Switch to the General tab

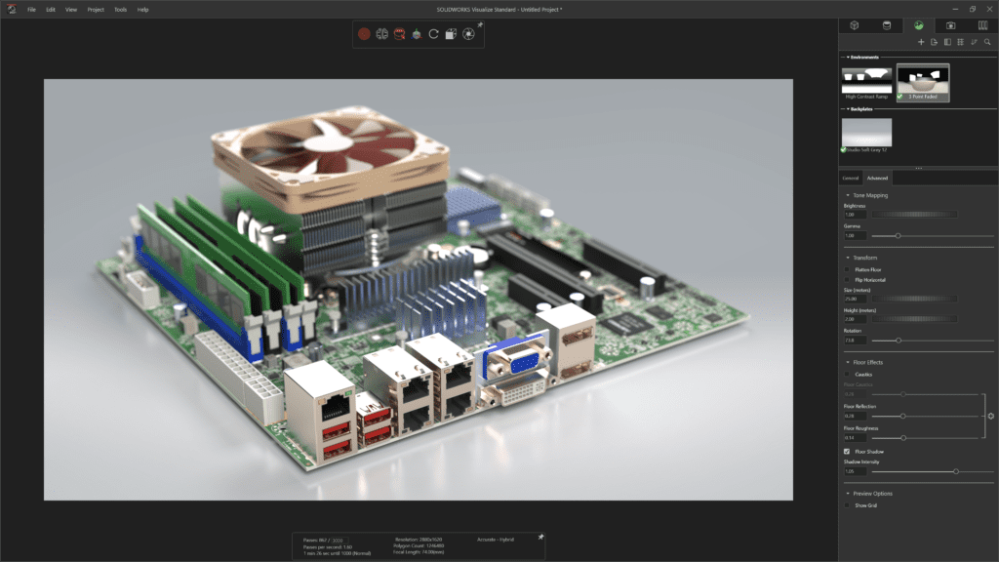click(851, 178)
